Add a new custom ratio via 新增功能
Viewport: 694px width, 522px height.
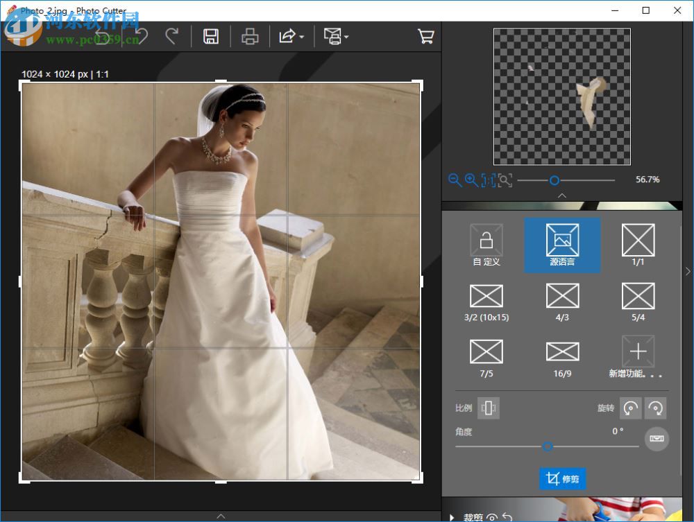[x=638, y=354]
